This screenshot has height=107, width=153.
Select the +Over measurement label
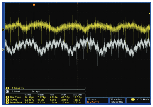pos(13,100)
